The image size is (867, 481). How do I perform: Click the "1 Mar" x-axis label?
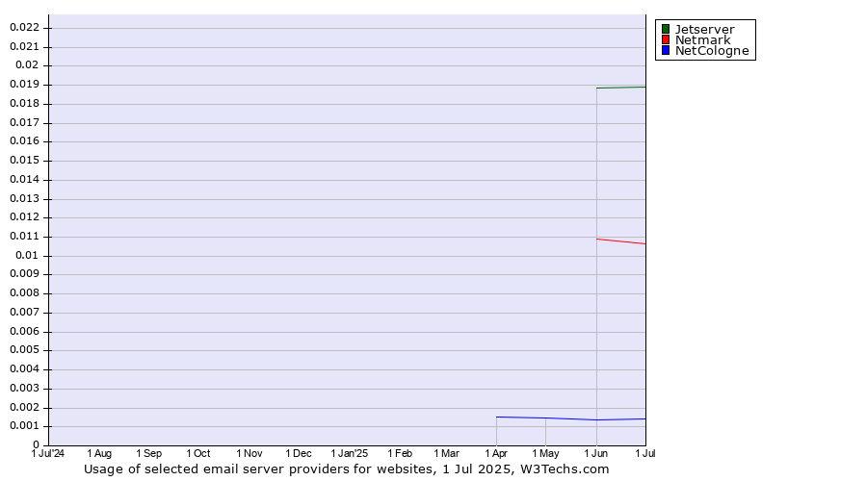point(446,453)
